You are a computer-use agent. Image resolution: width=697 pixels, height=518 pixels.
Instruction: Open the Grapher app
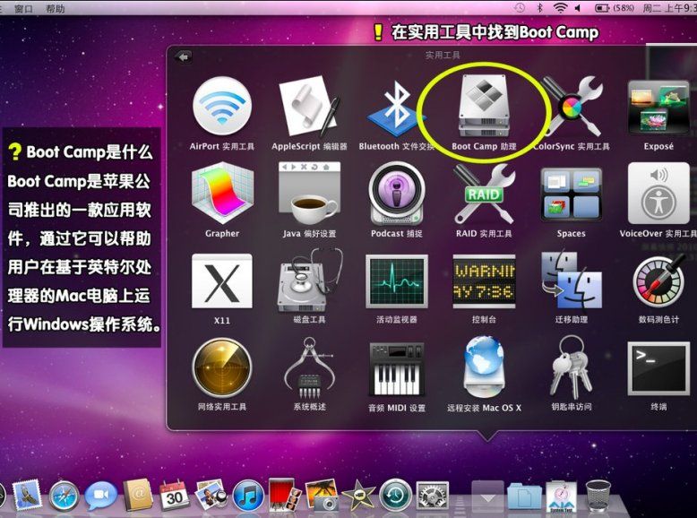point(222,194)
